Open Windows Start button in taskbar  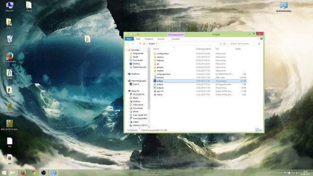point(4,173)
